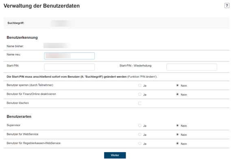Viewport: 239px width, 159px height.
Task: Click the Start-PIN change notice text
Action: coord(82,77)
